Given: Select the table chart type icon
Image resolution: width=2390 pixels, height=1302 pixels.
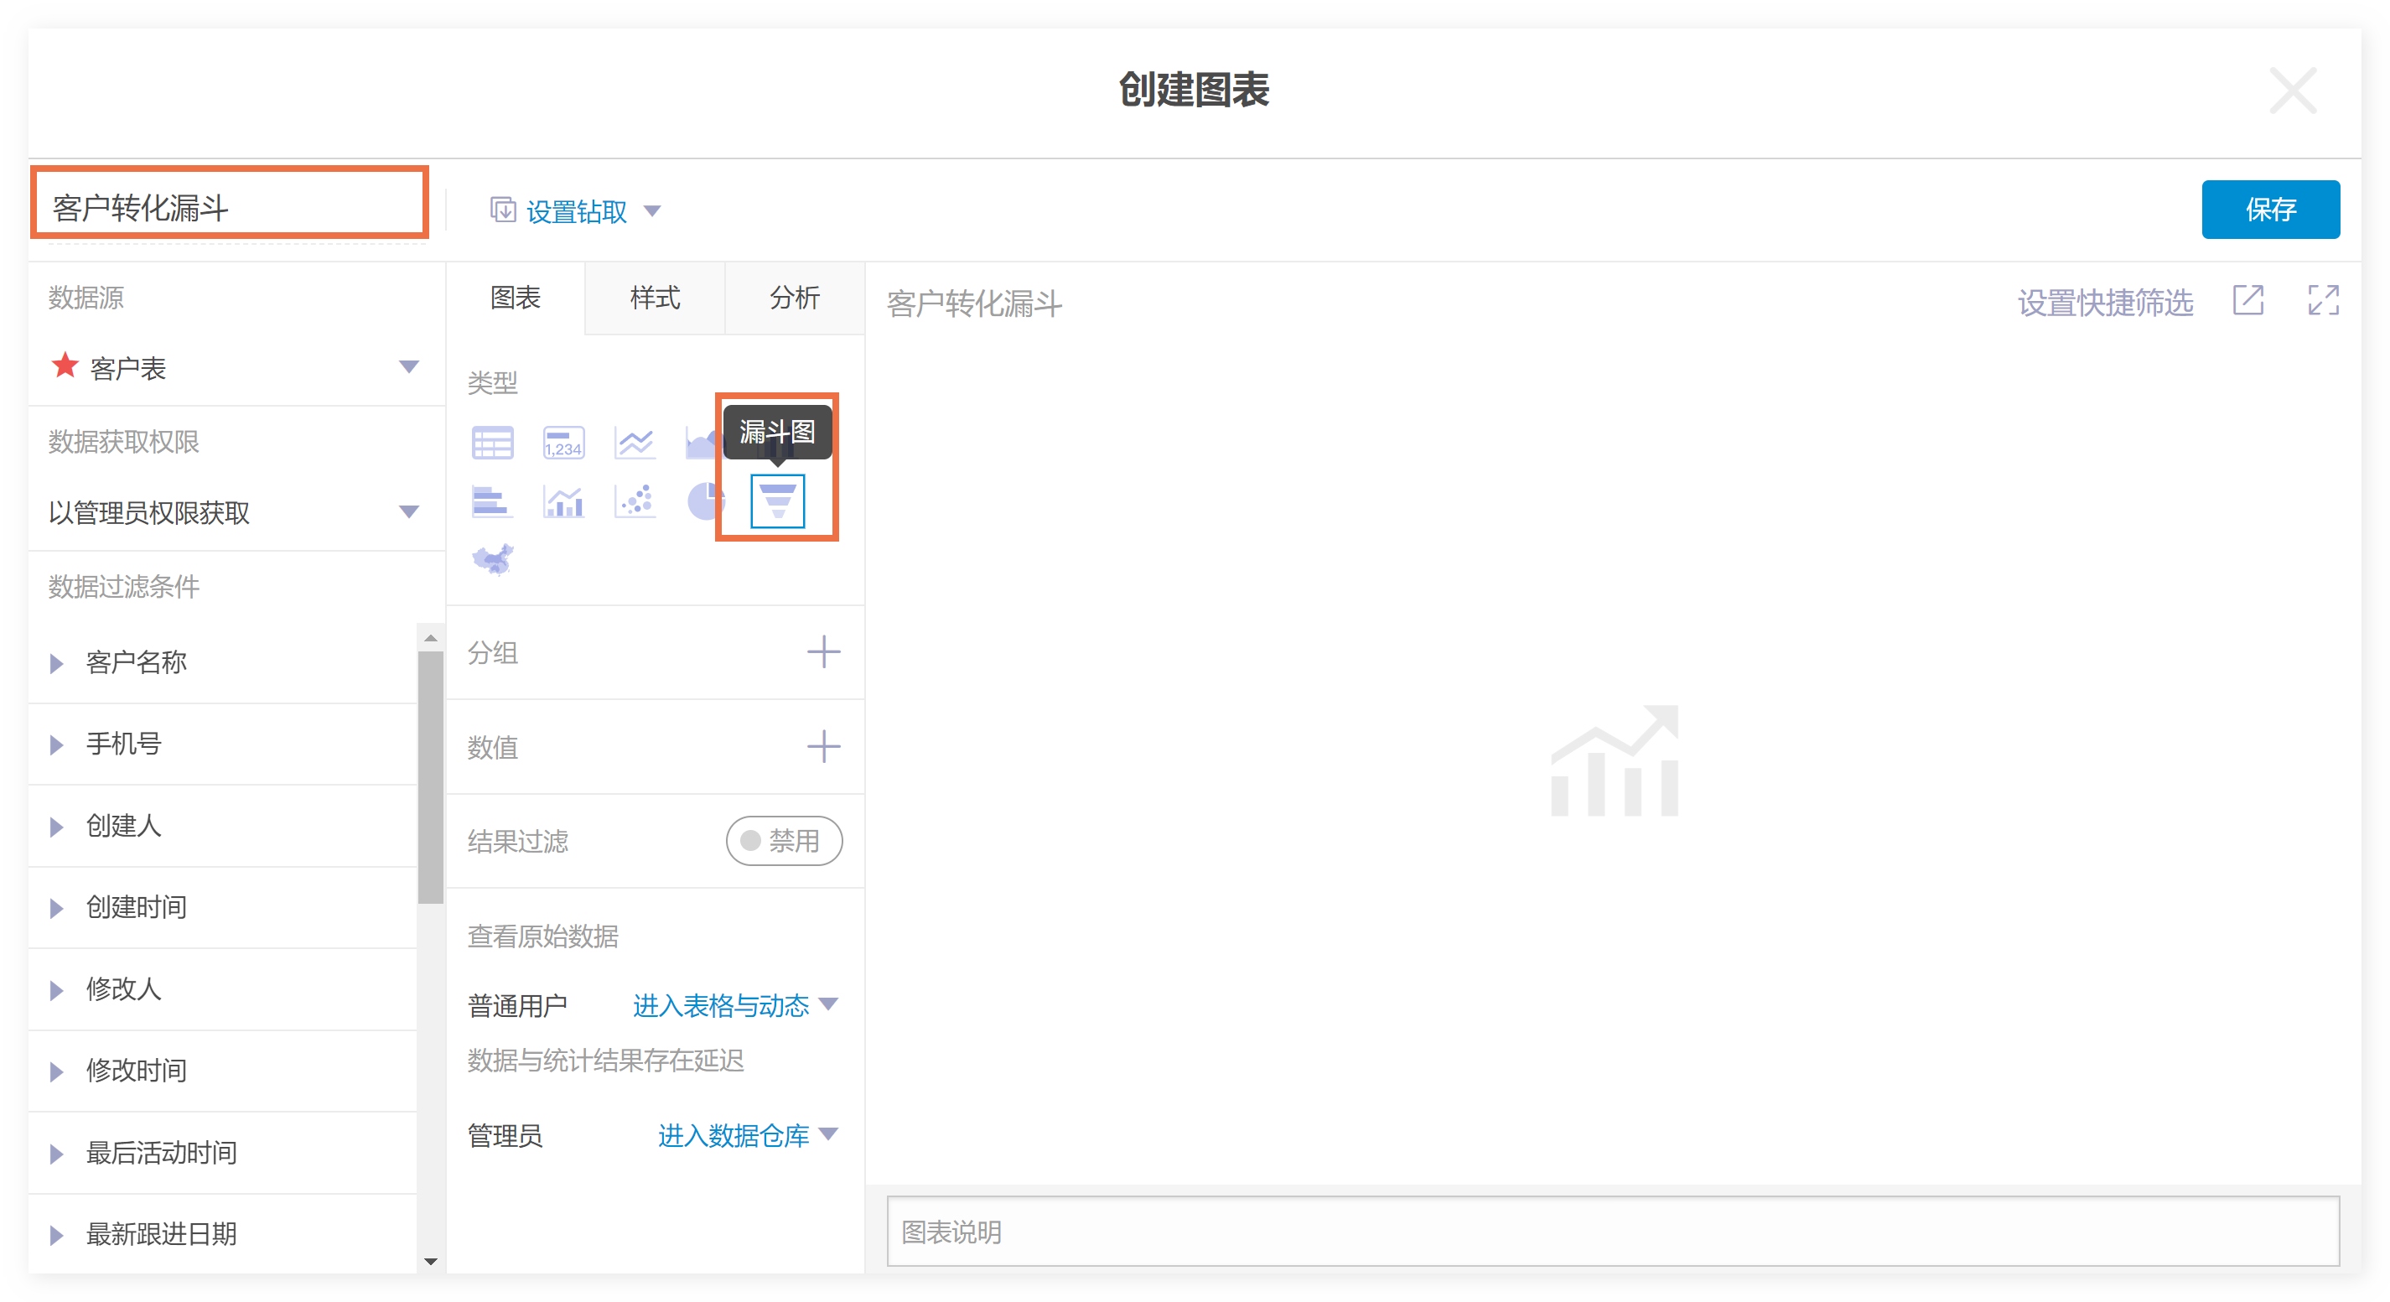Looking at the screenshot, I should point(492,443).
